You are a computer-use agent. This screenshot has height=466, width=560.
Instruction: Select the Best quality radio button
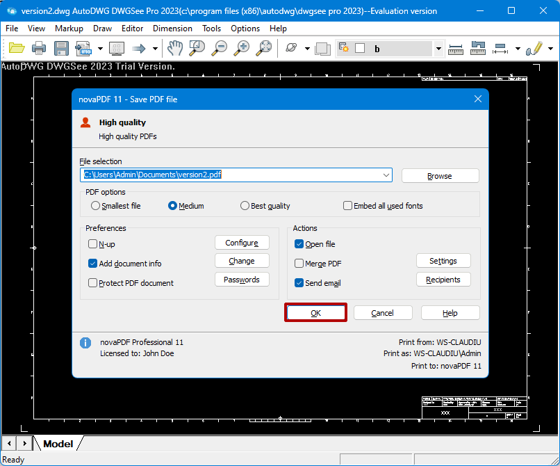pos(245,205)
